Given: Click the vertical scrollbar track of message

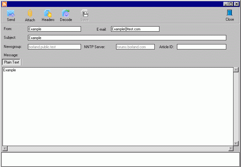Looking at the screenshot, I should [x=236, y=107].
